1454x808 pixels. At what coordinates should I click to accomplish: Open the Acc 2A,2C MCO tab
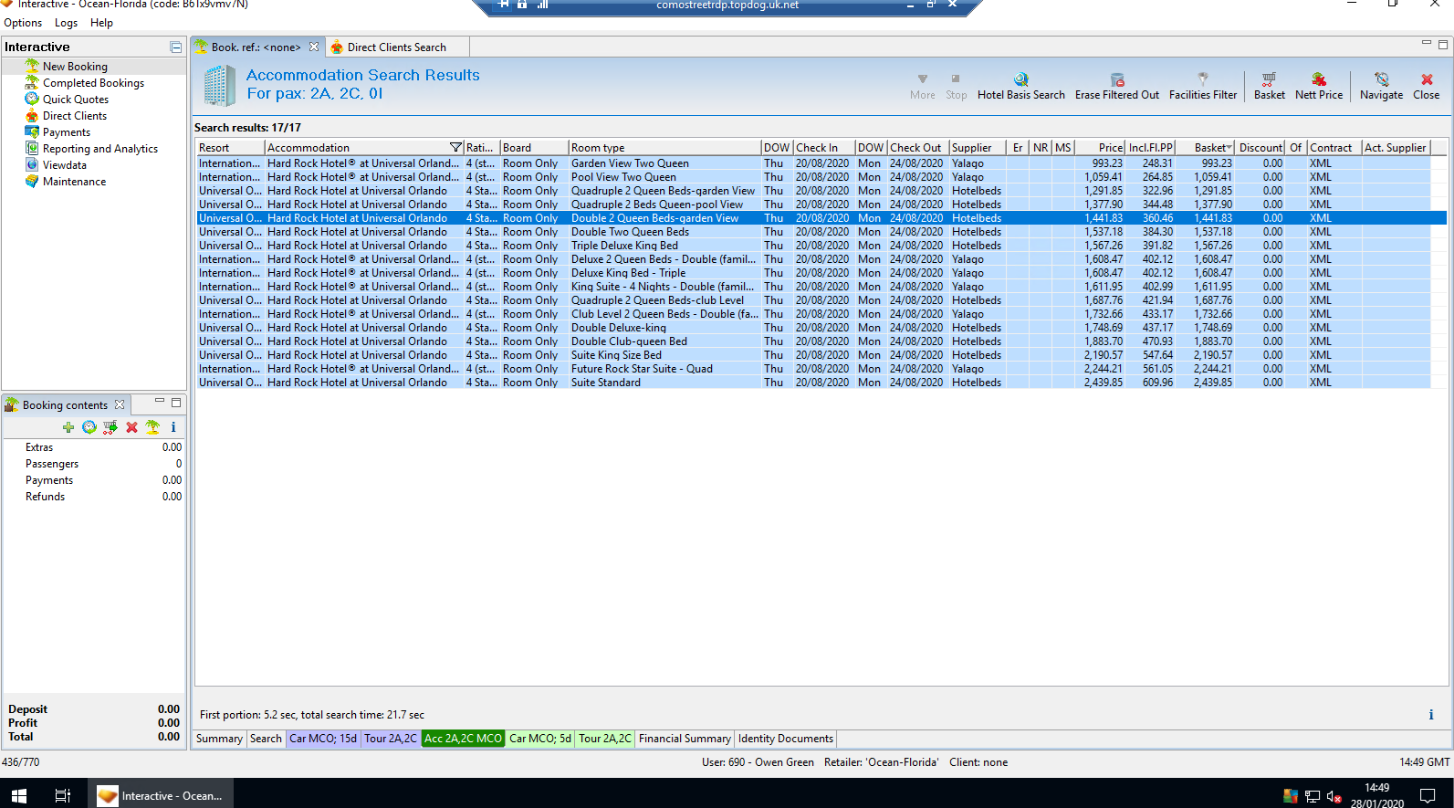click(464, 739)
